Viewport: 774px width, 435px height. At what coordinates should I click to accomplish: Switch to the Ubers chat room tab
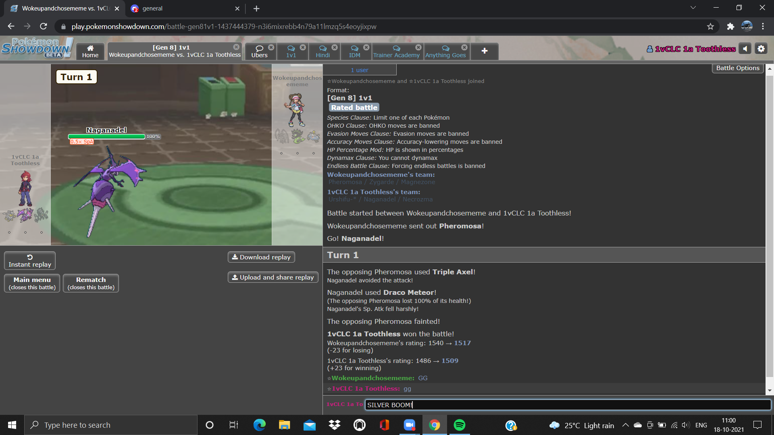259,51
